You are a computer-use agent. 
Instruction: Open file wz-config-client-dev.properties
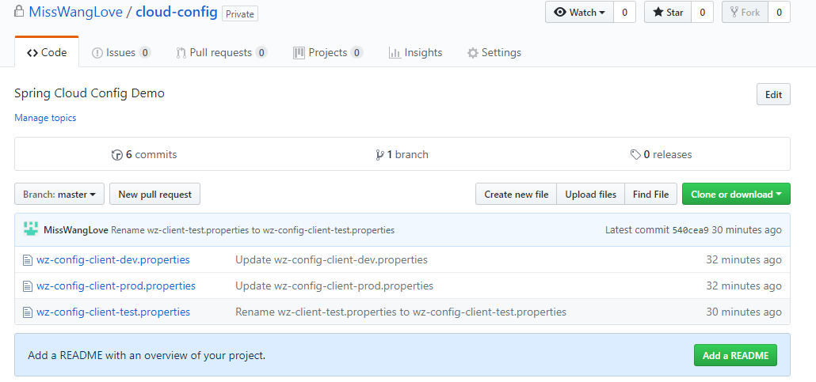[x=113, y=259]
